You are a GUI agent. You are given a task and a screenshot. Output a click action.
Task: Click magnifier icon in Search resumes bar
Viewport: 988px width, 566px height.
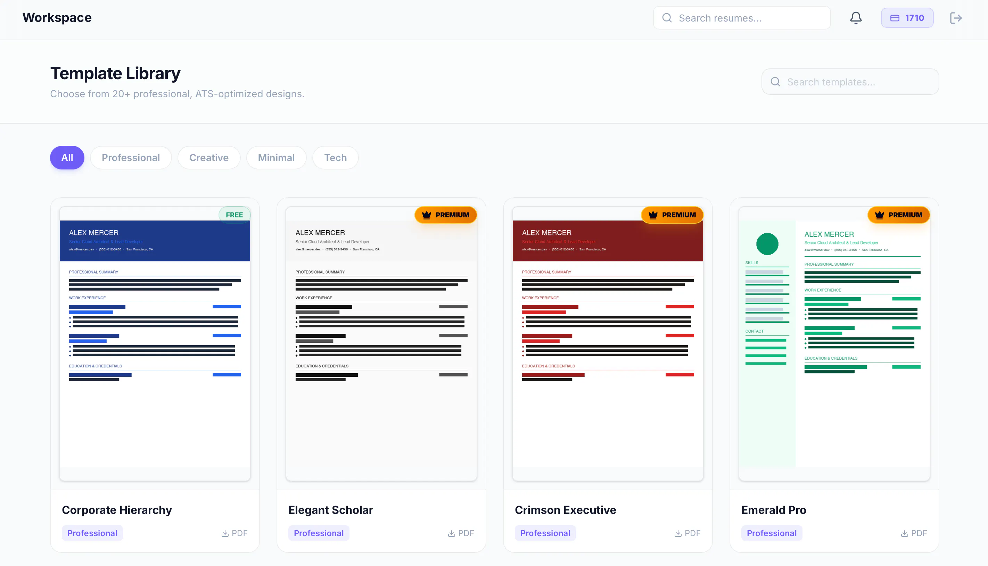(667, 18)
